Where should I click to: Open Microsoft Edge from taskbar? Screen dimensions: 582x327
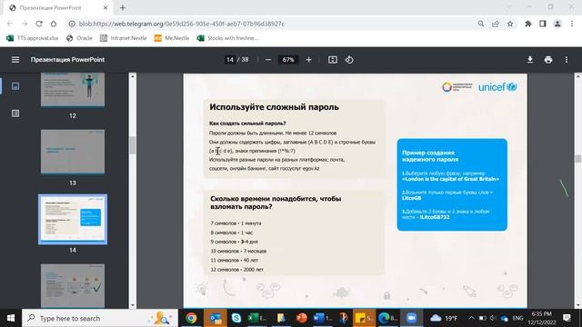point(387,318)
